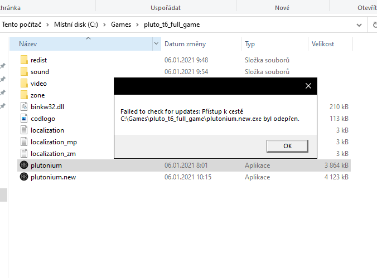Sort files by Velikost column

pos(323,44)
